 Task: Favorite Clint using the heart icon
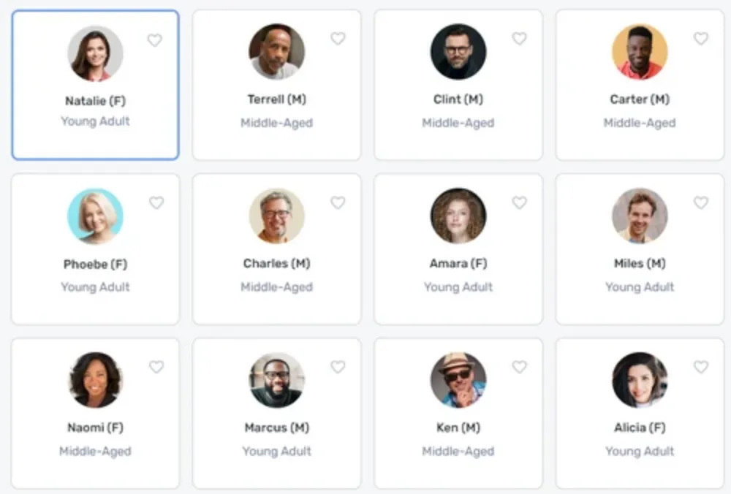[519, 38]
